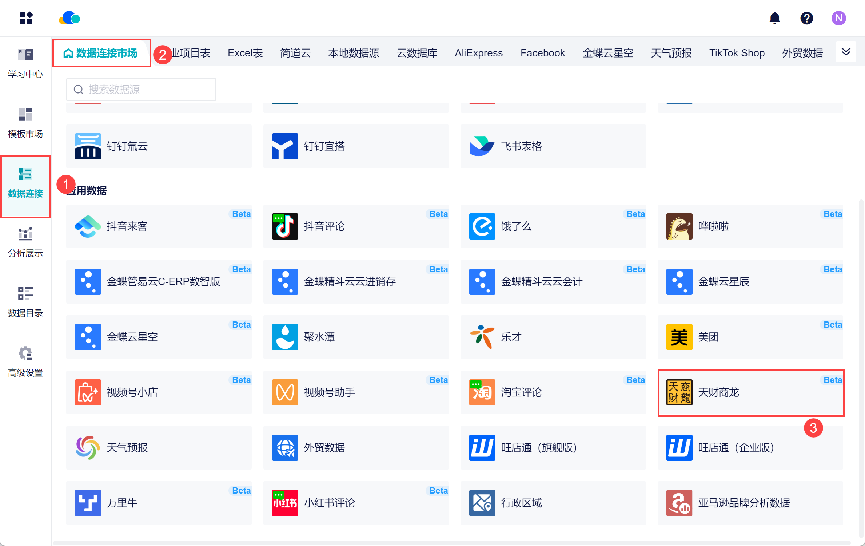Open the user avatar N menu

click(x=838, y=18)
